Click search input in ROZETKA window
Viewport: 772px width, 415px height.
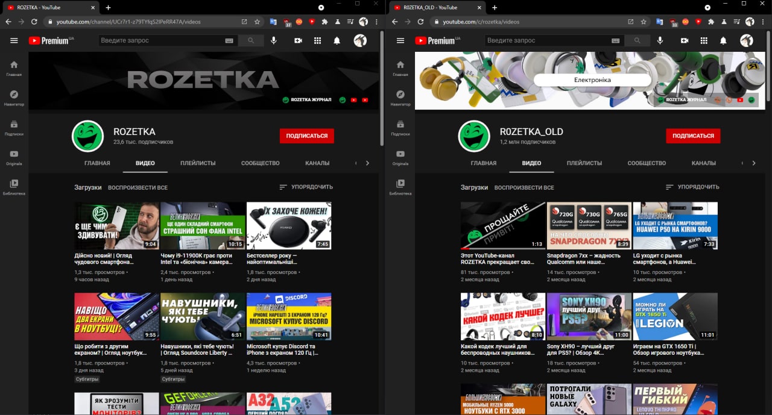[162, 40]
